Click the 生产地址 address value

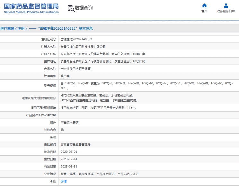point(103,61)
